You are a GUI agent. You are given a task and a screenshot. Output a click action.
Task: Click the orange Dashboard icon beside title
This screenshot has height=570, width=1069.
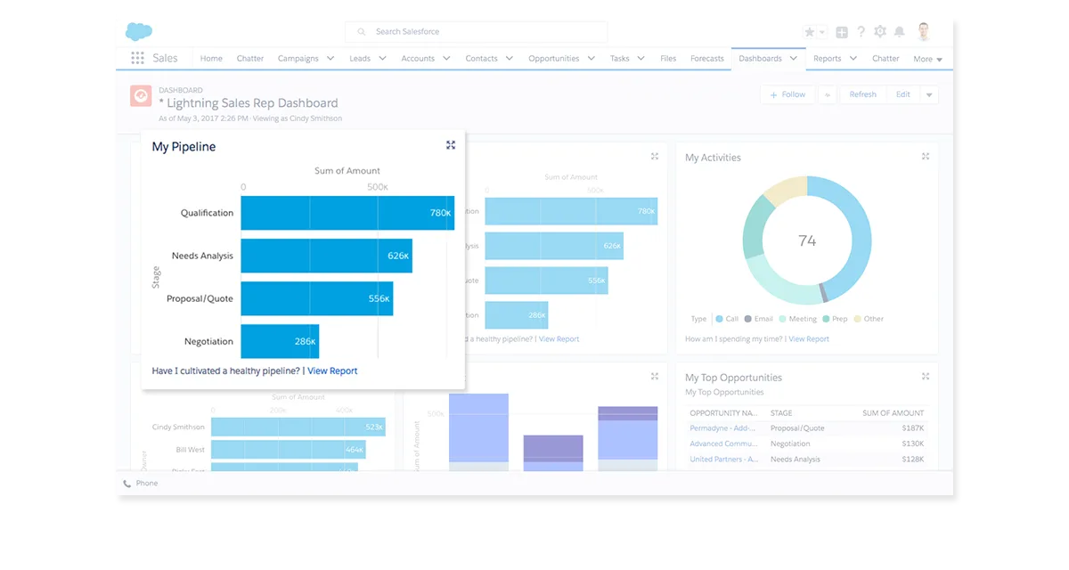click(x=140, y=95)
